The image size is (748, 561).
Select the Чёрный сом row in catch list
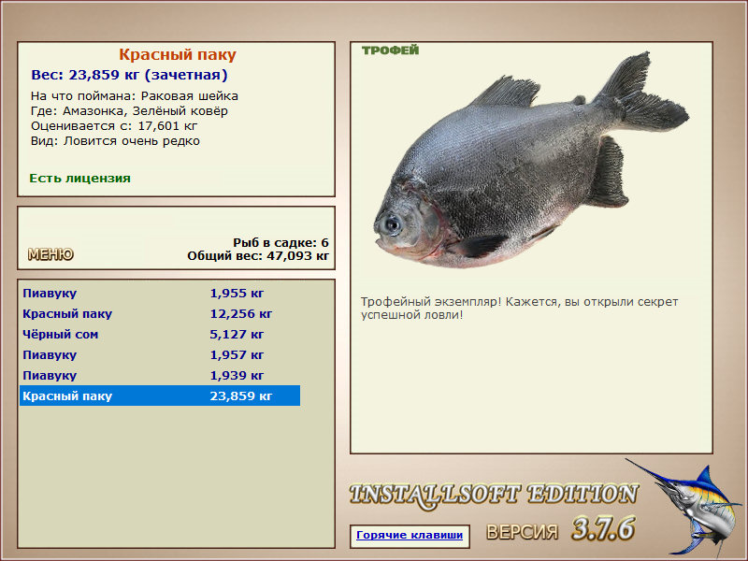click(x=160, y=334)
